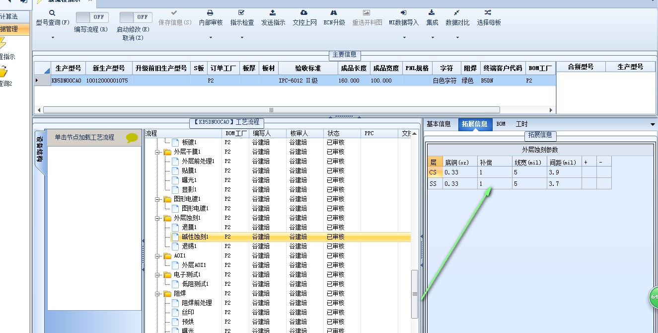Click the 验收标准 column header
The height and width of the screenshot is (333, 658).
pos(308,68)
